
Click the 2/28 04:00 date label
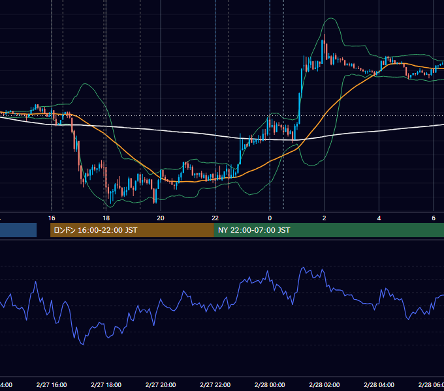coord(379,384)
